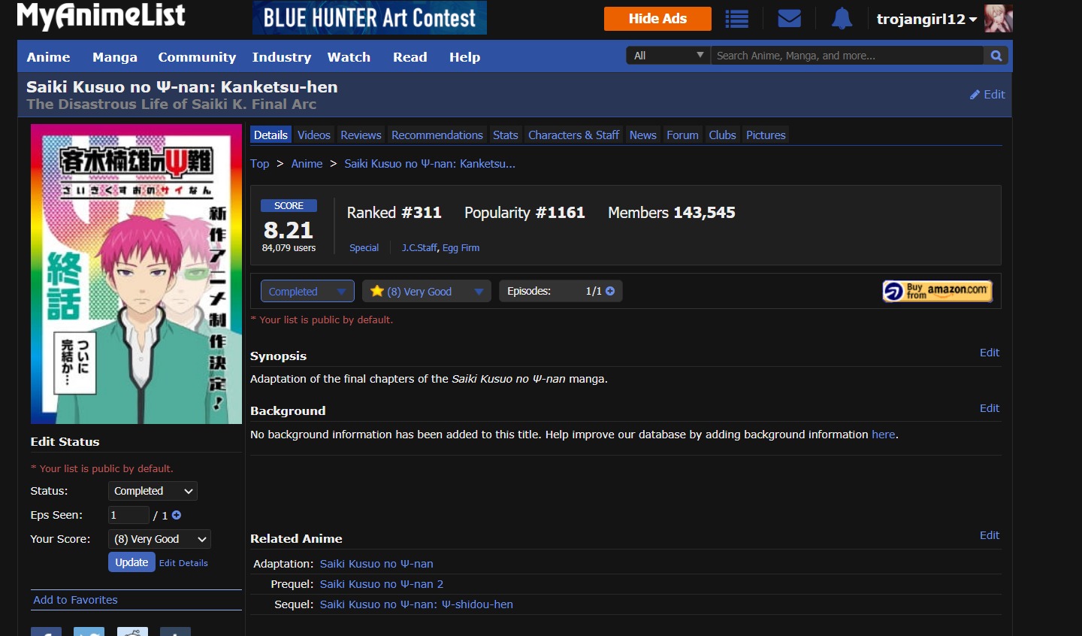The height and width of the screenshot is (636, 1082).
Task: Click the Update button
Action: point(131,562)
